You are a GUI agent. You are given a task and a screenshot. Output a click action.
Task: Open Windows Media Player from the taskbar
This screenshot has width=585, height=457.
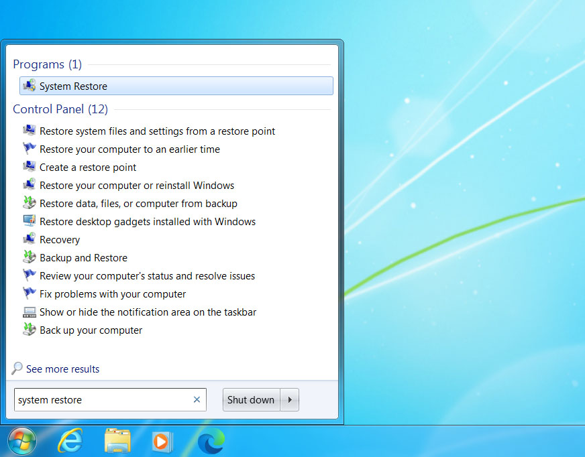tap(163, 442)
